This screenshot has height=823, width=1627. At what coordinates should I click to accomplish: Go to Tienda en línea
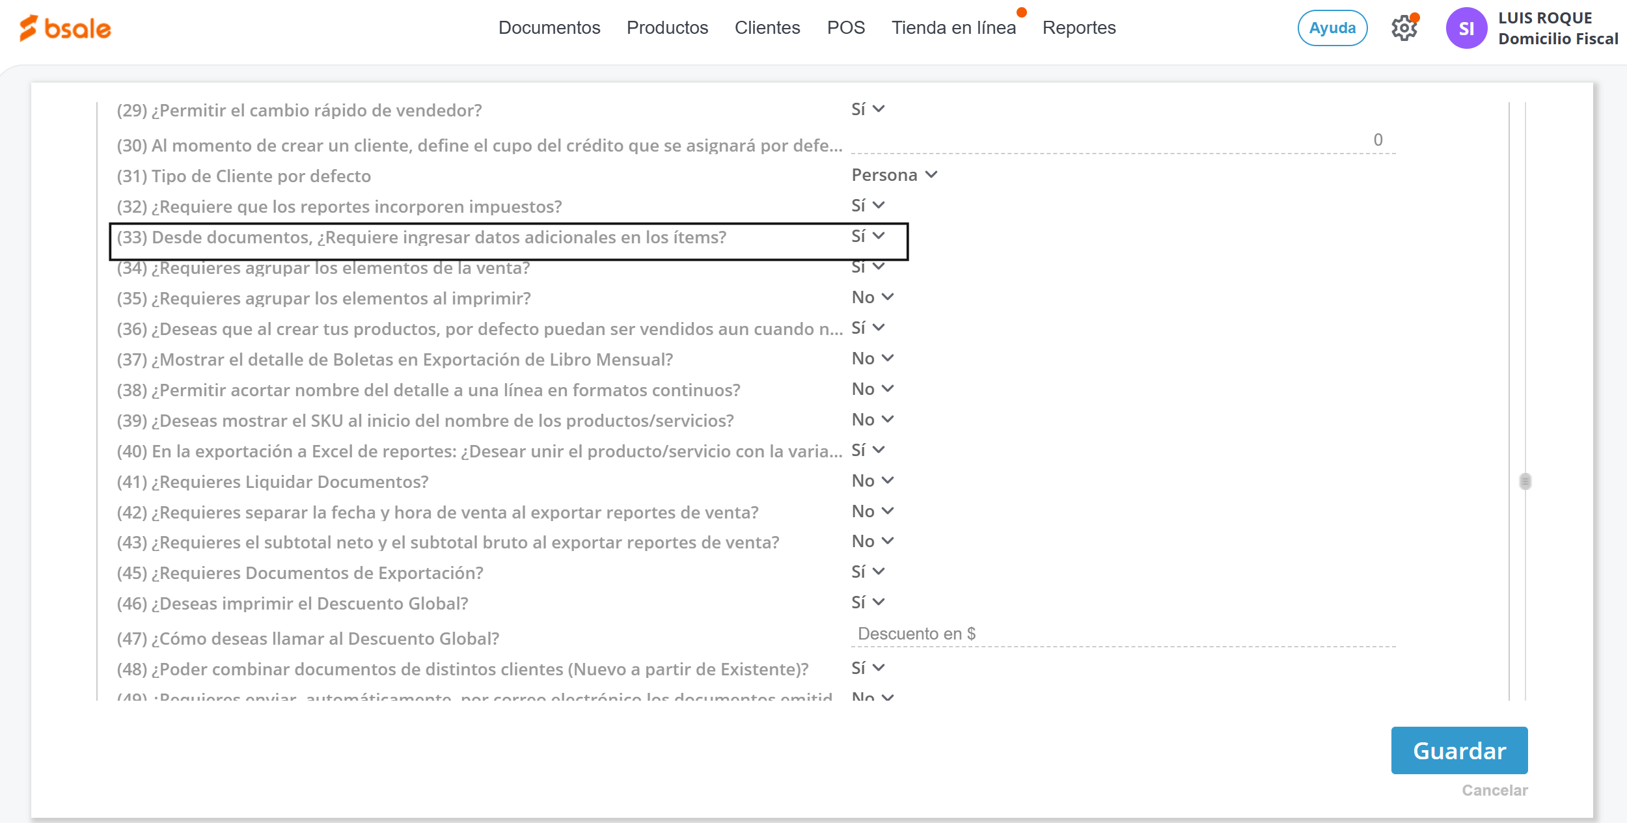(x=953, y=28)
